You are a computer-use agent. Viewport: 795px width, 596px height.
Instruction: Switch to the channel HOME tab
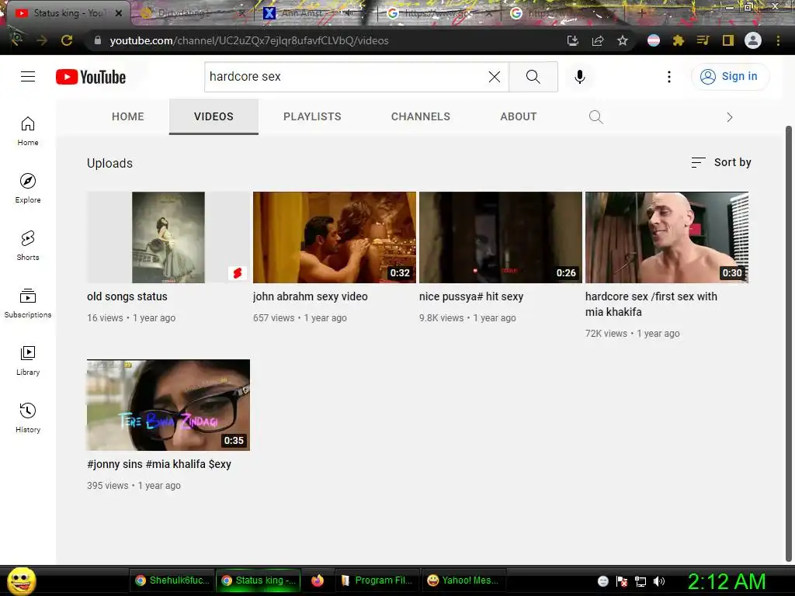(x=128, y=116)
